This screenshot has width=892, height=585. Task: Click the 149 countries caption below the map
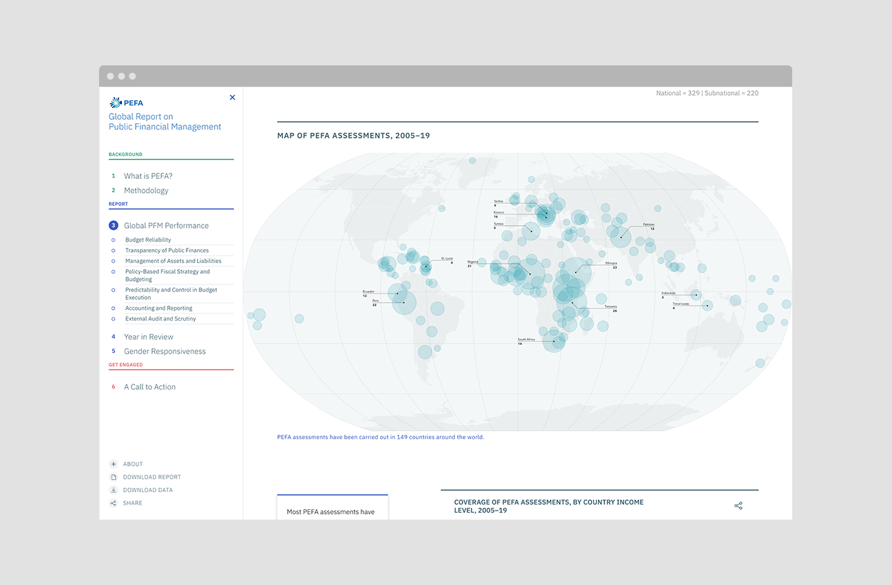(381, 437)
